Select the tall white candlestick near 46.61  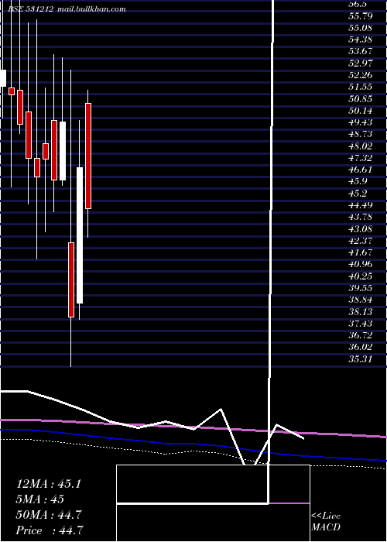tap(80, 235)
